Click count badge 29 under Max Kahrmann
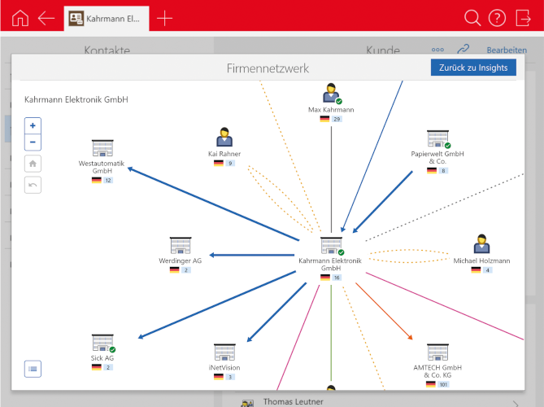This screenshot has width=544, height=407. (337, 119)
